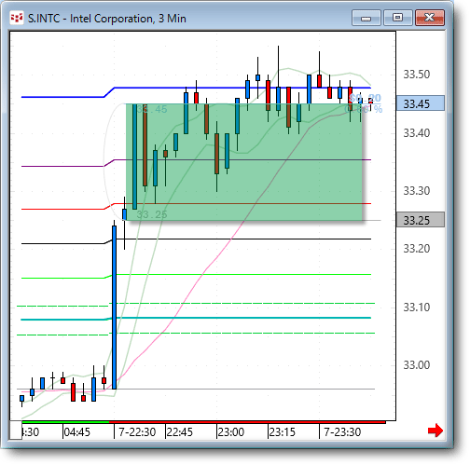
Task: Click the 33.00 price axis label
Action: point(417,365)
